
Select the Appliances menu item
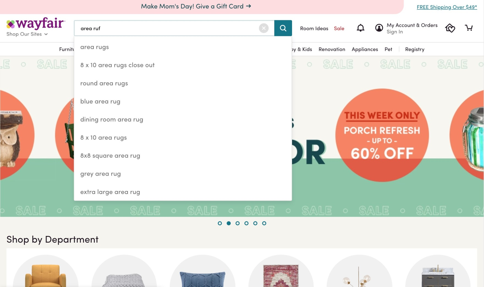(x=365, y=49)
